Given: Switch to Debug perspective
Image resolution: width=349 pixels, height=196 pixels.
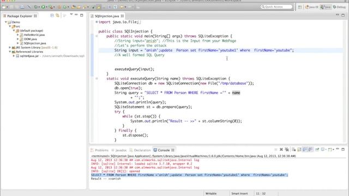Looking at the screenshot, I should [x=339, y=7].
